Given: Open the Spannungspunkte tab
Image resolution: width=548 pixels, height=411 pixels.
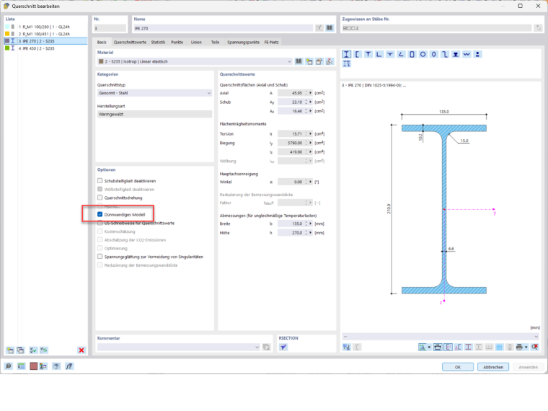Looking at the screenshot, I should click(243, 43).
